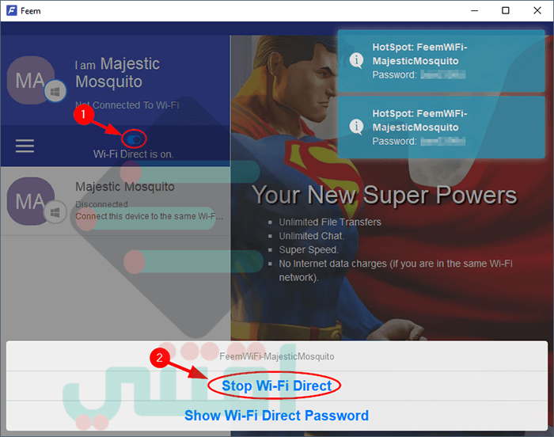
Task: Click the MA avatar in profile header
Action: pos(30,80)
